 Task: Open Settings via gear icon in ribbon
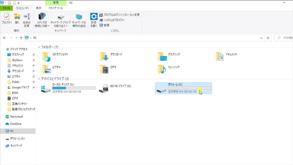pyautogui.click(x=94, y=20)
